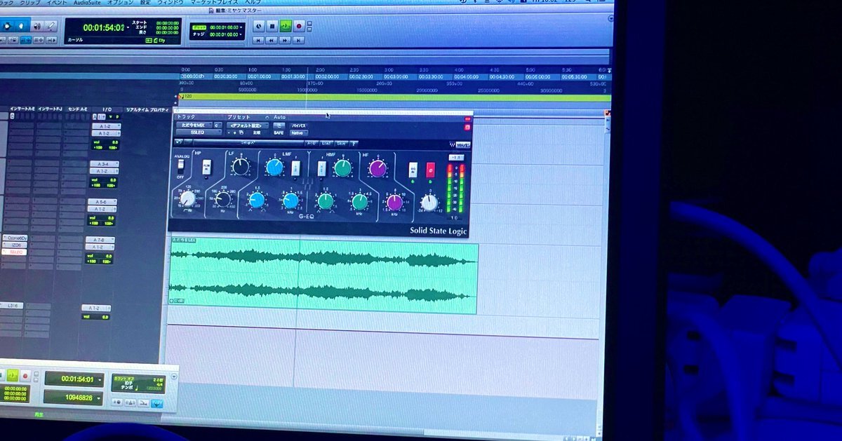Open the preset default settings dropdown
Screen dimensions: 842x441
pyautogui.click(x=248, y=125)
